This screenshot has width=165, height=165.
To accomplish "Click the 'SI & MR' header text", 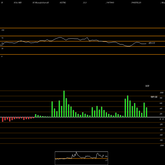I will click(x=17, y=3).
